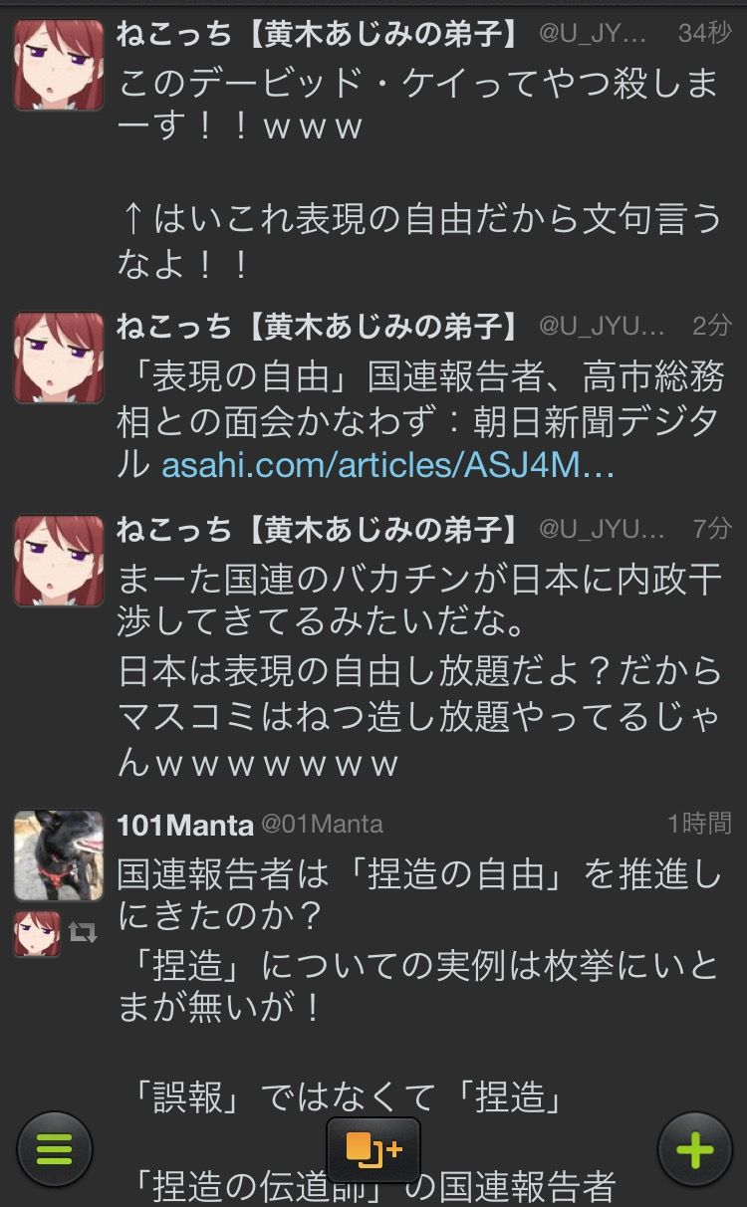
Task: Open the asahi.com/articles link
Action: click(388, 465)
